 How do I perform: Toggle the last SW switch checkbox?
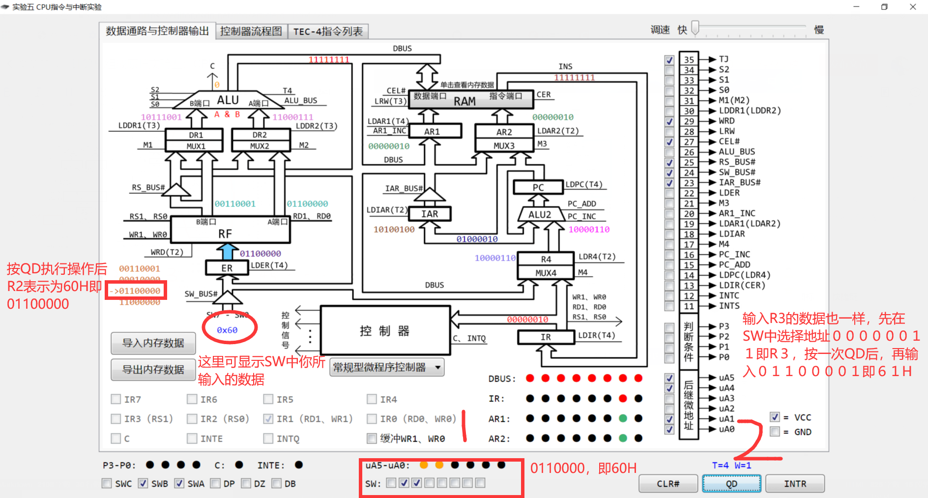click(480, 483)
